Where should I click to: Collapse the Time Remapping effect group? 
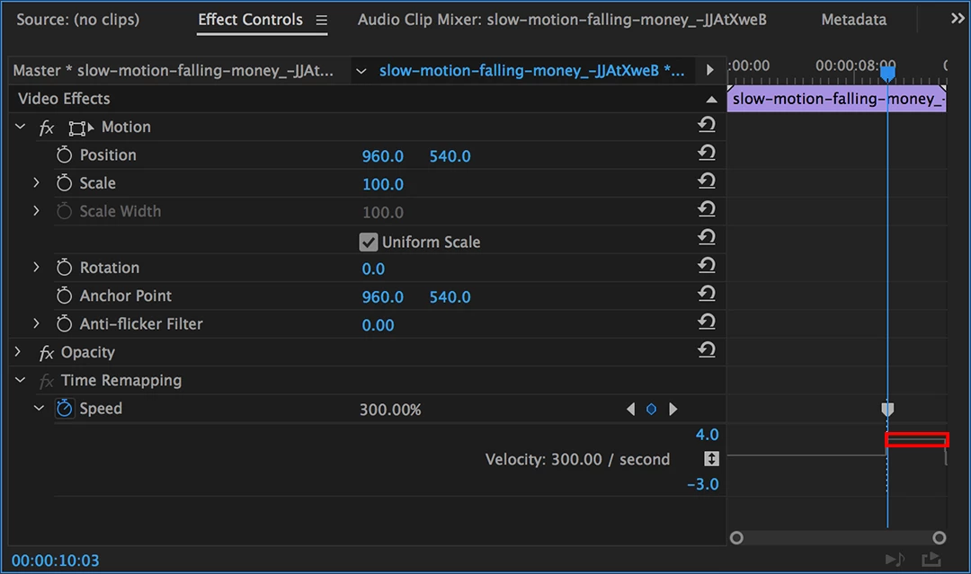pos(21,380)
